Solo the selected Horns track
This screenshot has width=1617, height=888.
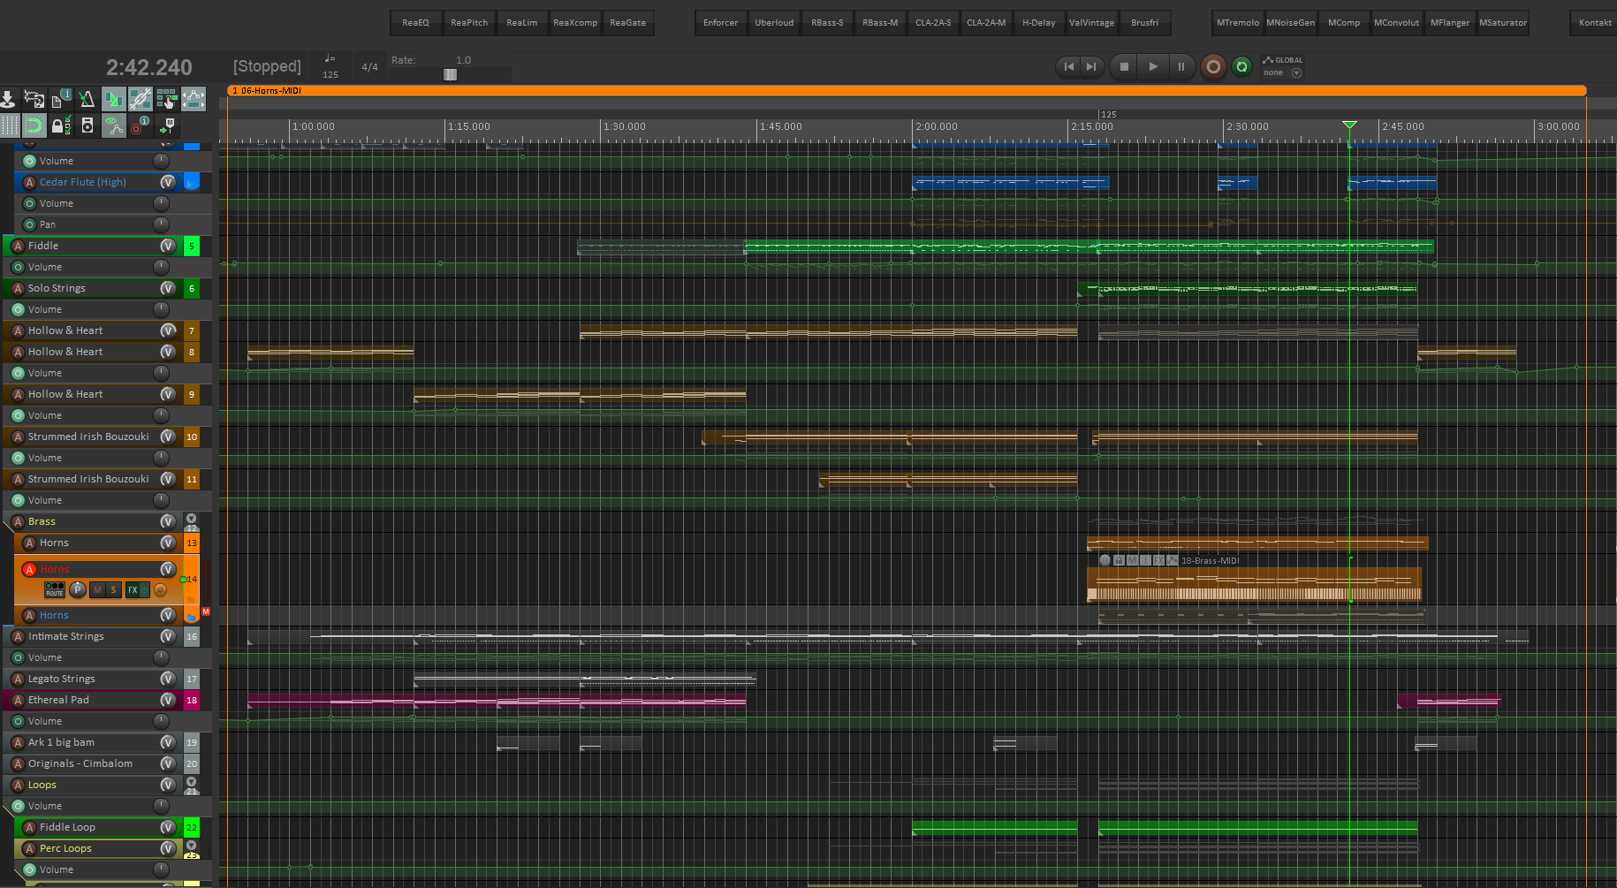tap(113, 589)
